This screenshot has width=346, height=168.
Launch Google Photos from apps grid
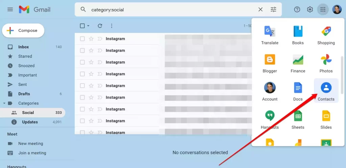tap(326, 63)
